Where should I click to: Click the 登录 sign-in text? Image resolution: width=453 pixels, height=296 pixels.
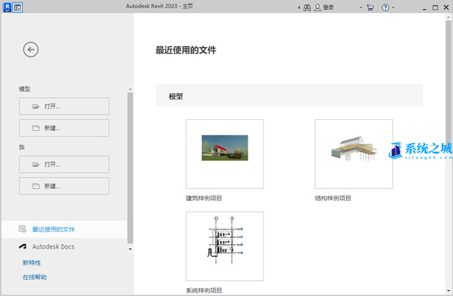pyautogui.click(x=328, y=8)
